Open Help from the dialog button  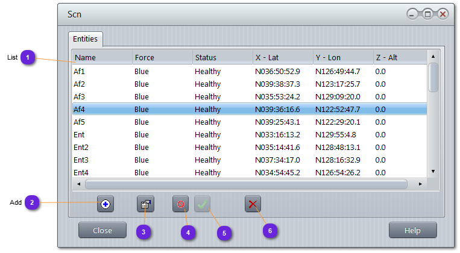coord(412,230)
